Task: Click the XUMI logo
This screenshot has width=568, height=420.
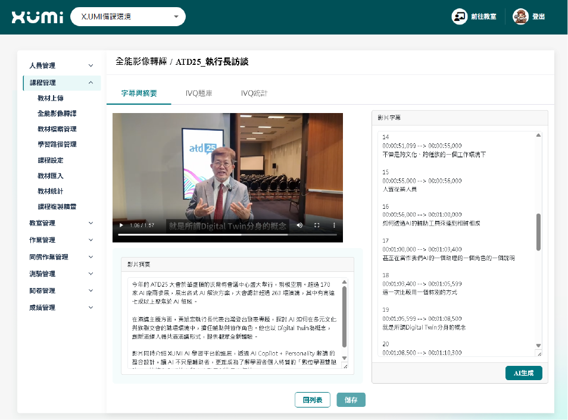Action: (38, 17)
